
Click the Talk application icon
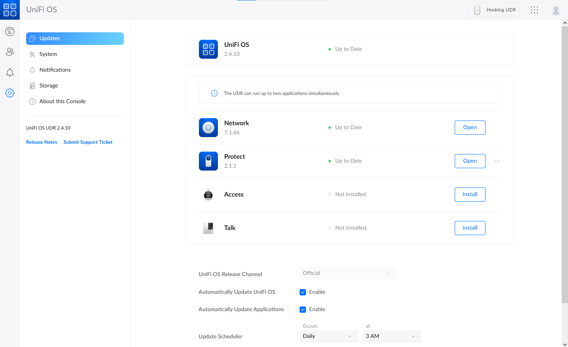pyautogui.click(x=208, y=228)
